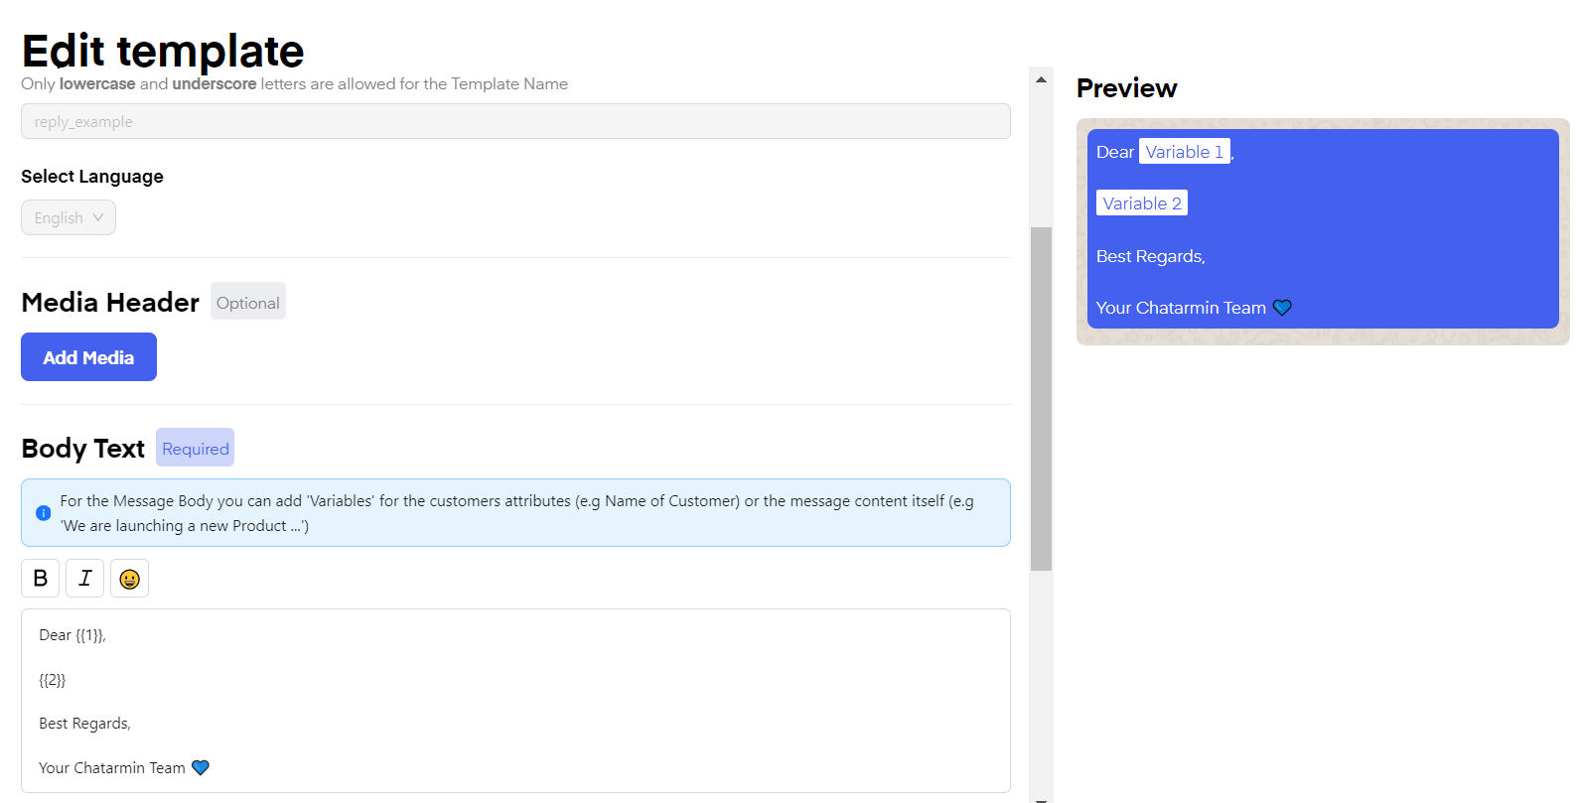This screenshot has height=803, width=1581.
Task: Click the blue heart emoji in the body text editor
Action: (x=201, y=768)
